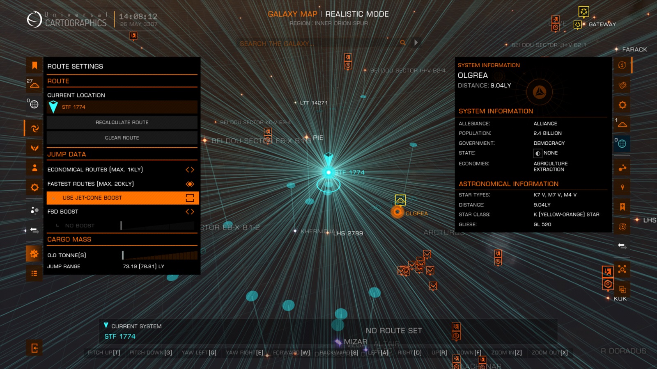657x369 pixels.
Task: Open the right panel cog icon tab
Action: click(622, 105)
